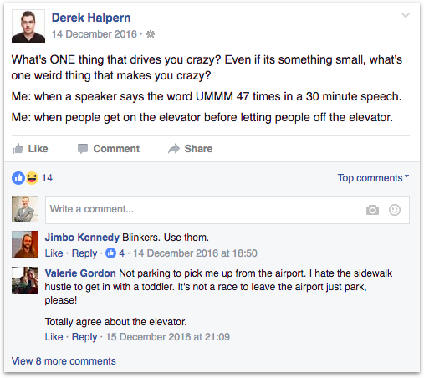424x378 pixels.
Task: Click Valerie Gordon's avatar picture
Action: [25, 280]
